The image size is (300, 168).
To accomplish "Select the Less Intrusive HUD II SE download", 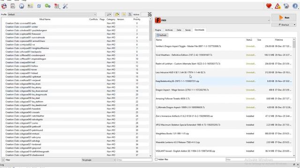I will pos(224,72).
